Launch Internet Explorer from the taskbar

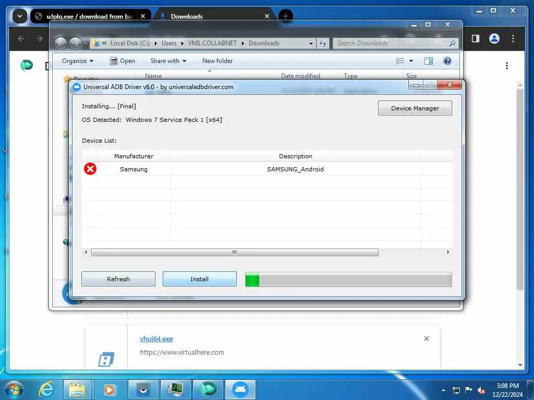(46, 390)
